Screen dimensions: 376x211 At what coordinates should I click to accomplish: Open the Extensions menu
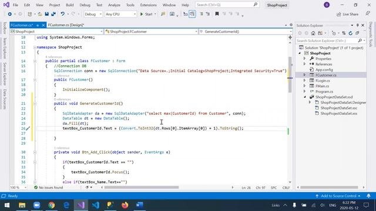pos(148,5)
